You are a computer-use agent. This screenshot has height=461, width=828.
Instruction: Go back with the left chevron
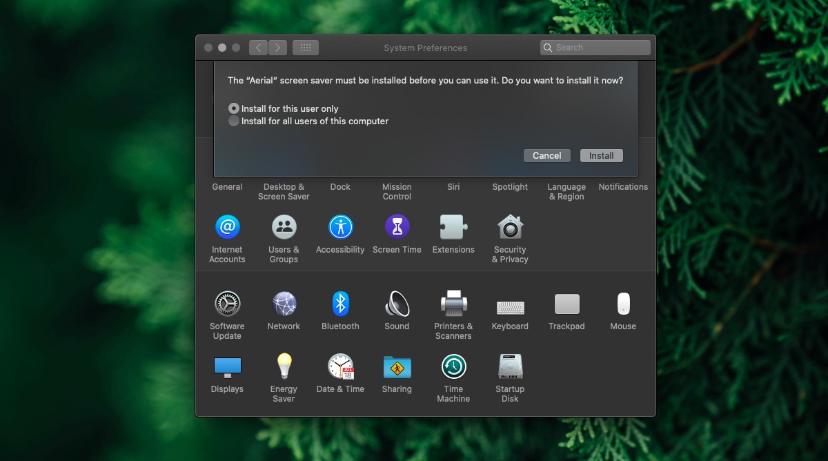(259, 48)
